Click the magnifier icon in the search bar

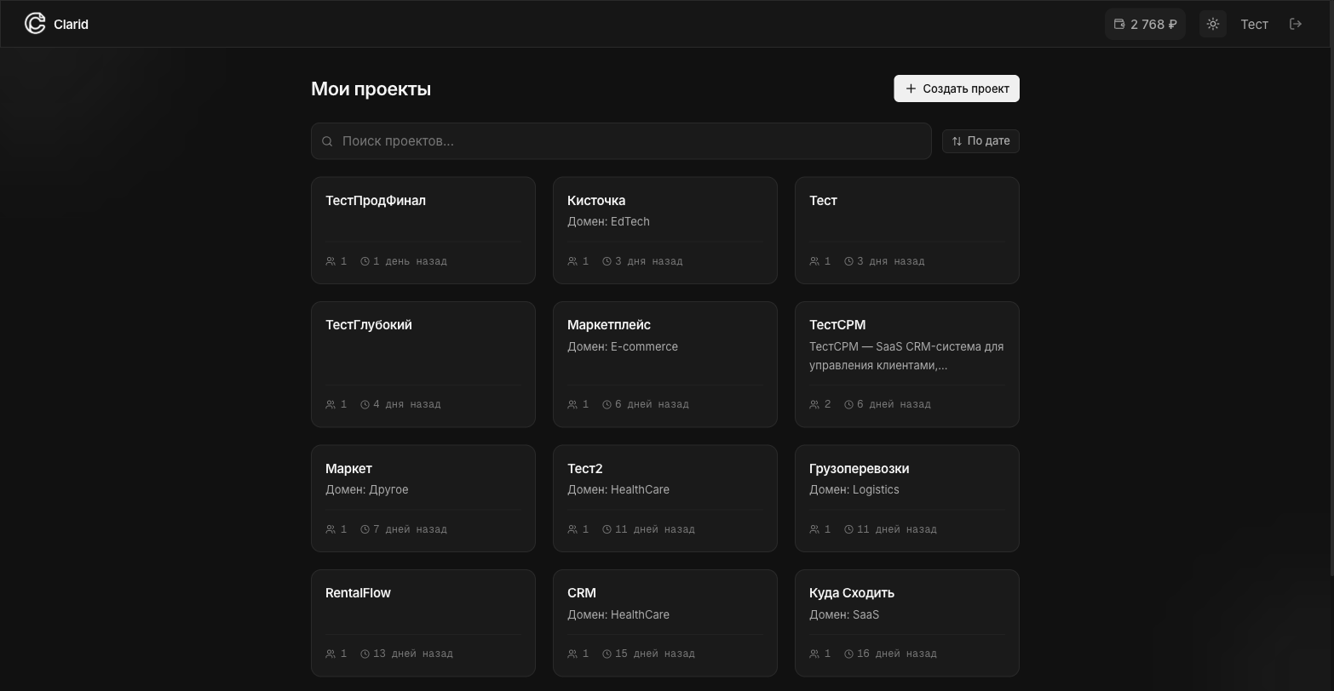coord(328,141)
